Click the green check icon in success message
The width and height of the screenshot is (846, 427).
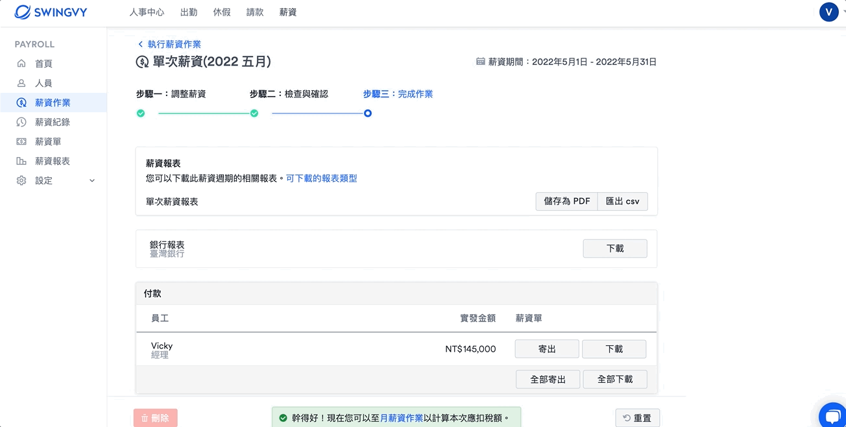(283, 418)
